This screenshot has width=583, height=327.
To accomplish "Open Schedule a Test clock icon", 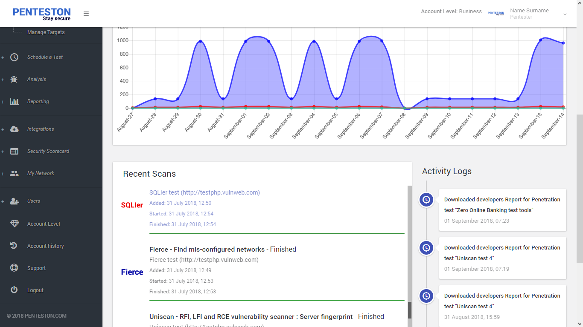I will [14, 57].
